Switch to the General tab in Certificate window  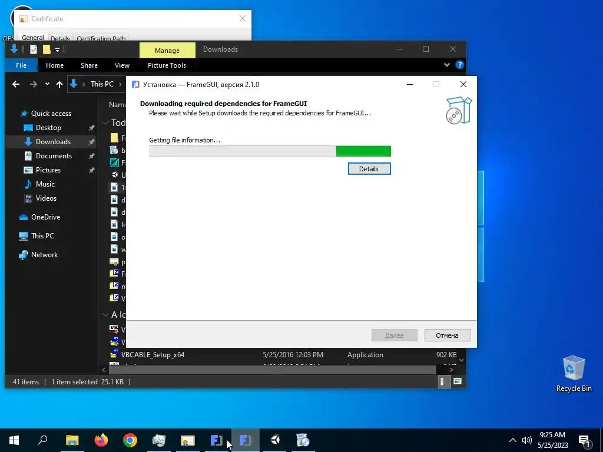33,38
